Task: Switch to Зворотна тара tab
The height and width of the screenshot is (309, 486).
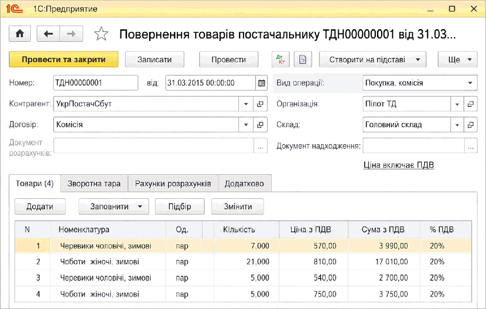Action: click(x=94, y=183)
